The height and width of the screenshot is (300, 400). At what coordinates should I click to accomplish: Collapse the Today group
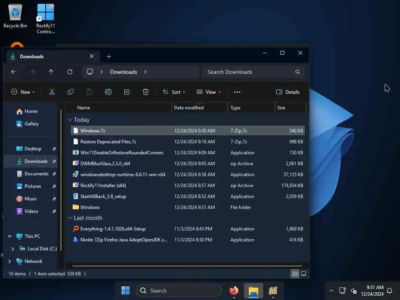click(70, 120)
